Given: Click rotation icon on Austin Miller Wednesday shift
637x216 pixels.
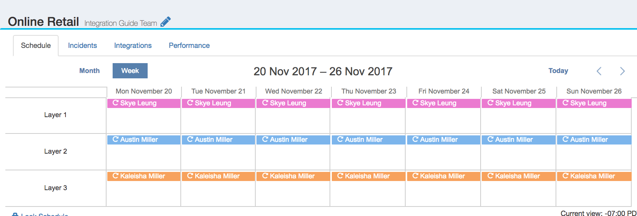Looking at the screenshot, I should (265, 139).
